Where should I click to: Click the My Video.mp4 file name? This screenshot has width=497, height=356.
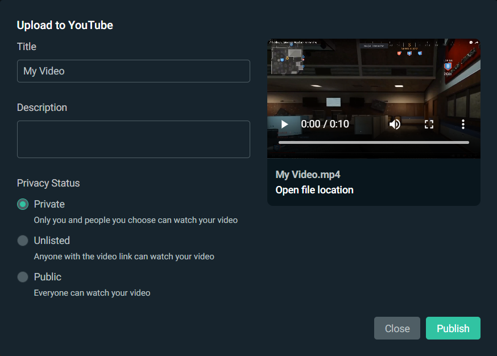pos(308,175)
